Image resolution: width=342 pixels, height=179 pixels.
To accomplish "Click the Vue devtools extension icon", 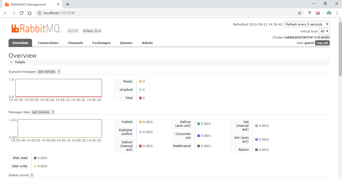I will pyautogui.click(x=310, y=13).
